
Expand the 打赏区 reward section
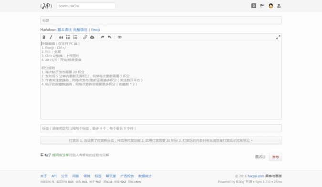(161, 140)
